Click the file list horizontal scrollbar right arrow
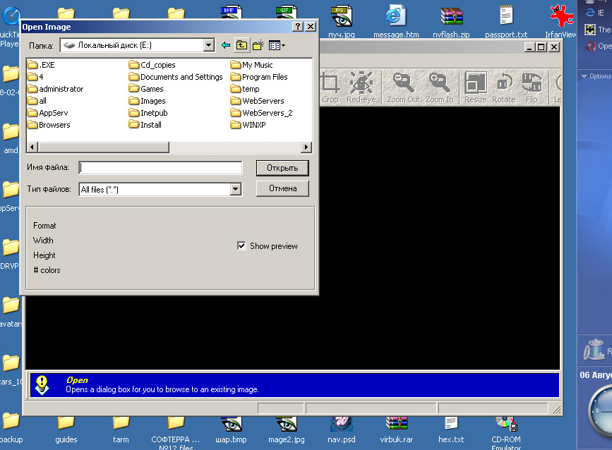 coord(306,147)
